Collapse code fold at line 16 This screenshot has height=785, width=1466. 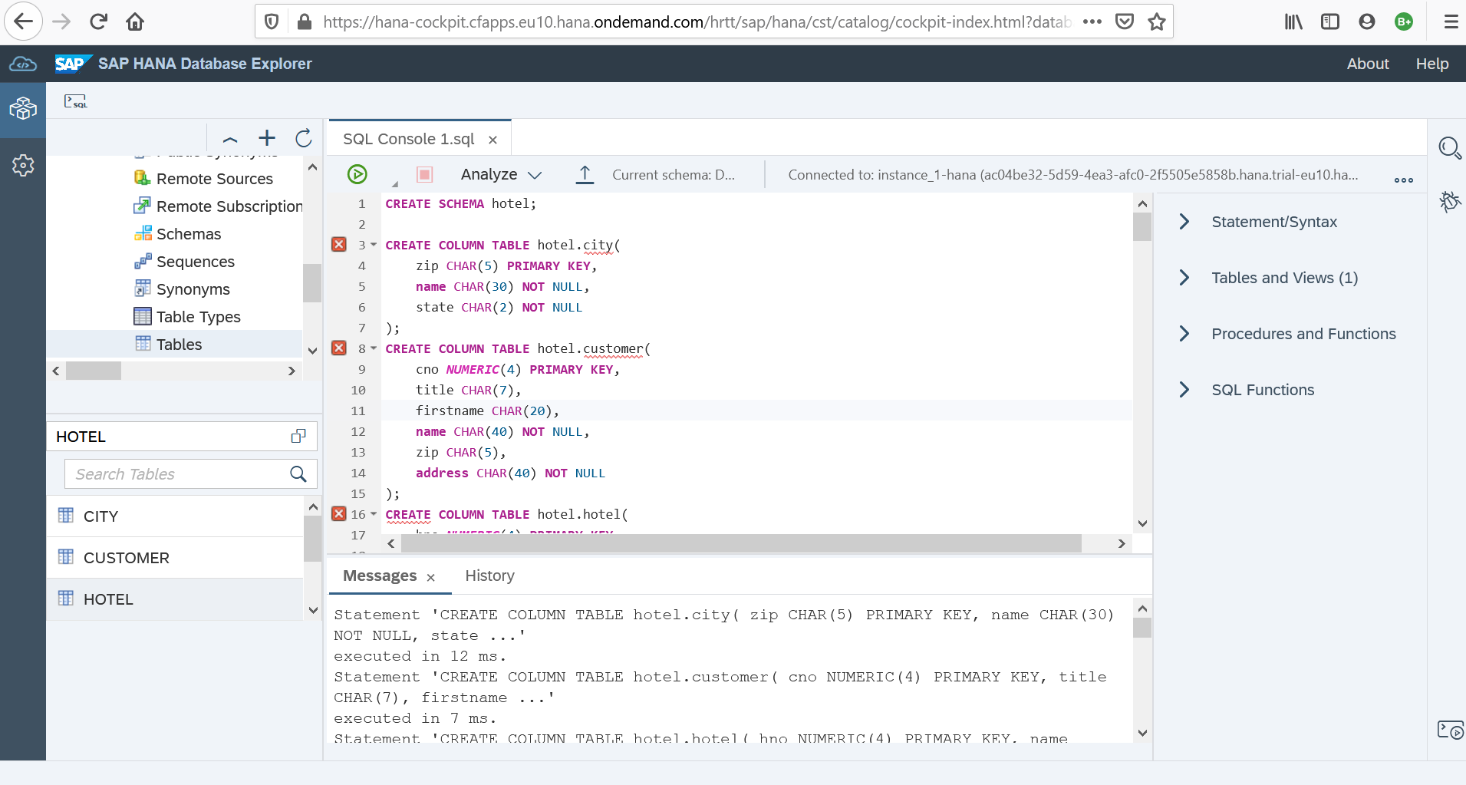click(374, 514)
